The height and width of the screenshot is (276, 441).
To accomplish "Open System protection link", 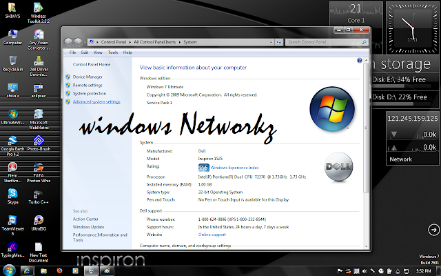I will pyautogui.click(x=90, y=94).
